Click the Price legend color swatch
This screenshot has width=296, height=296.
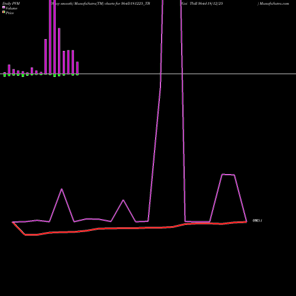click(4, 12)
